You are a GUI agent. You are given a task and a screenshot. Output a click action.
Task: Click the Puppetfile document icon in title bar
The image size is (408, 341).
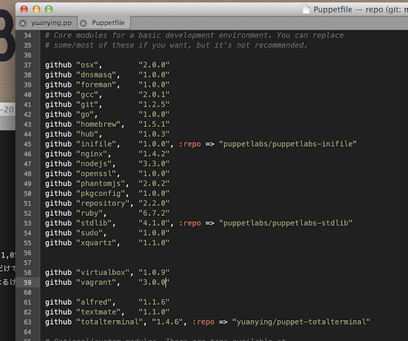pos(306,9)
